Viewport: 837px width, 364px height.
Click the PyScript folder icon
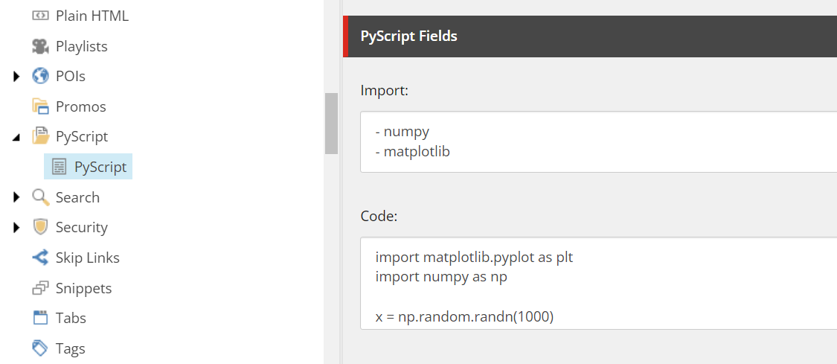tap(41, 137)
